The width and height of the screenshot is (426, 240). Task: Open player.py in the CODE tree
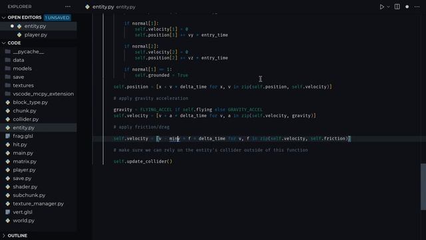click(24, 170)
